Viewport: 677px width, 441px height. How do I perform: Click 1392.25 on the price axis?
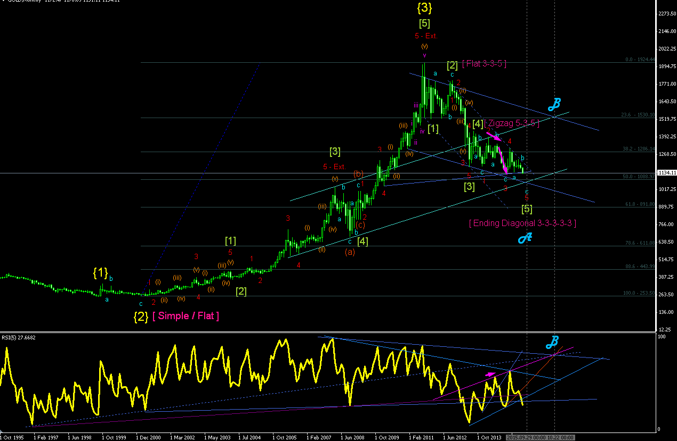(667, 137)
